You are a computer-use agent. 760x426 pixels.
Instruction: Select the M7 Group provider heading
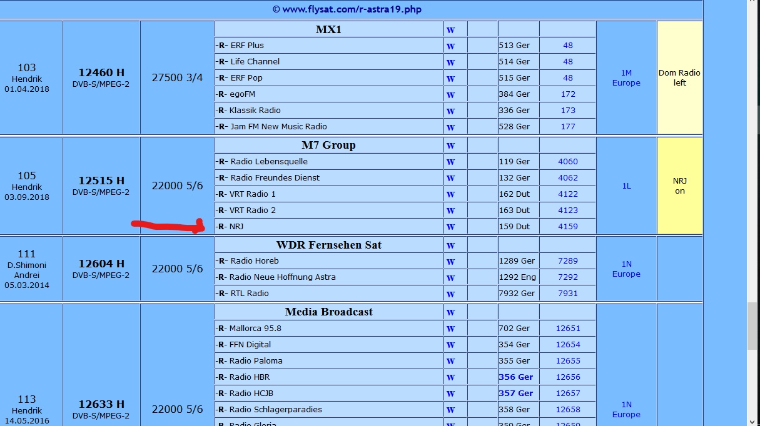tap(329, 146)
